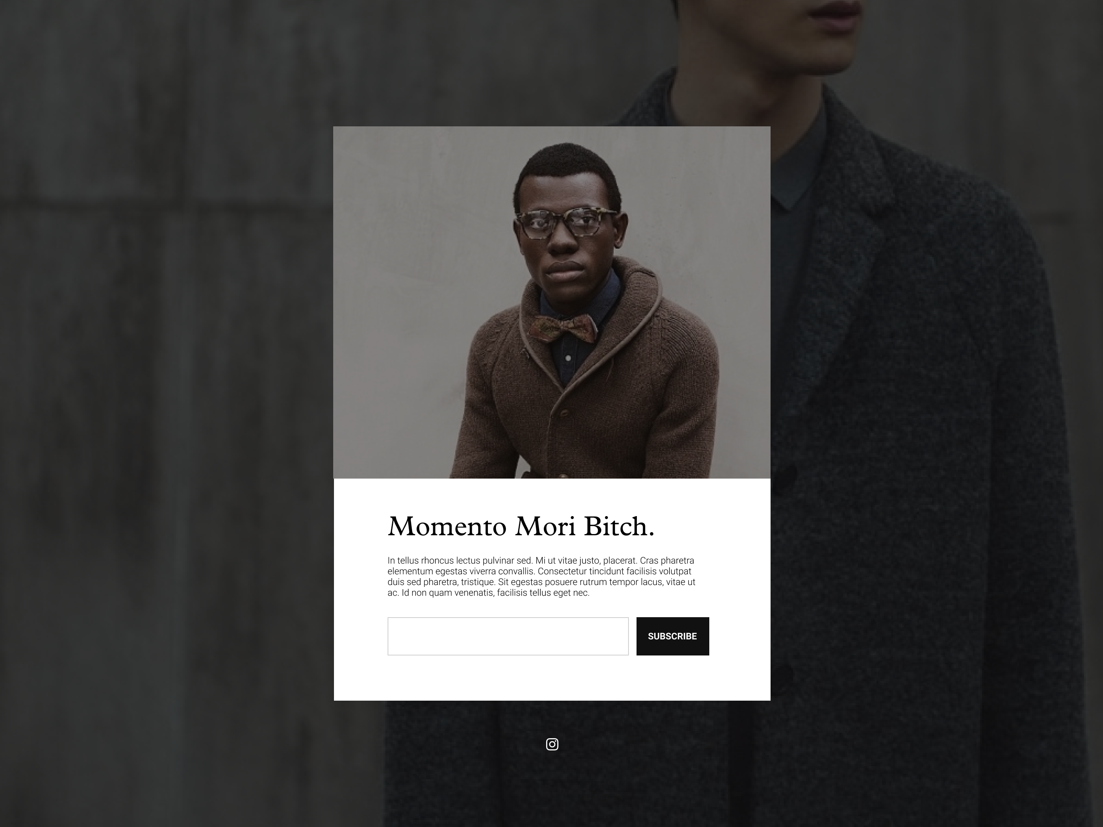Click the "Momento Mori Bitch." heading
Screen dimensions: 1103x827
(x=521, y=526)
